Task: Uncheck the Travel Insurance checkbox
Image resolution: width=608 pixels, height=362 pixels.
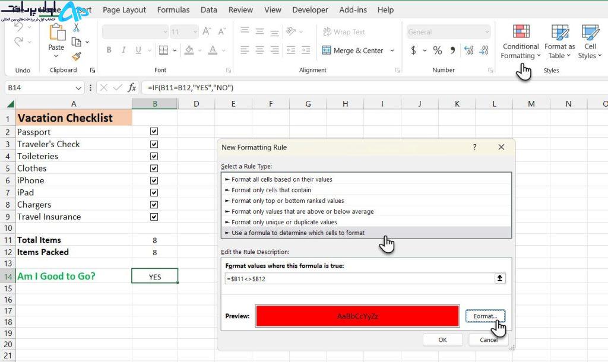Action: pyautogui.click(x=154, y=217)
